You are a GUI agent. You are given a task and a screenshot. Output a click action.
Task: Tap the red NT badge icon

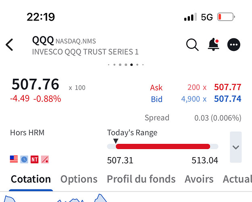click(35, 159)
